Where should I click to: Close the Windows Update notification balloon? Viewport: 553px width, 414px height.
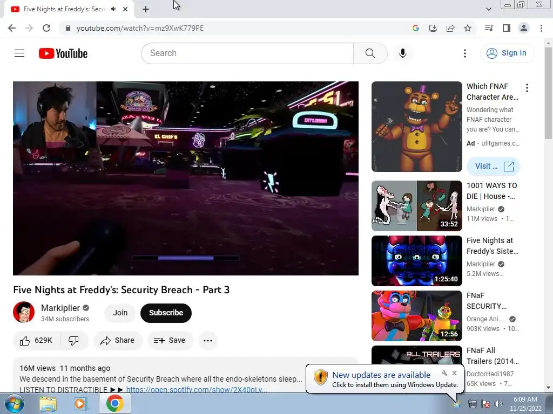[x=454, y=373]
